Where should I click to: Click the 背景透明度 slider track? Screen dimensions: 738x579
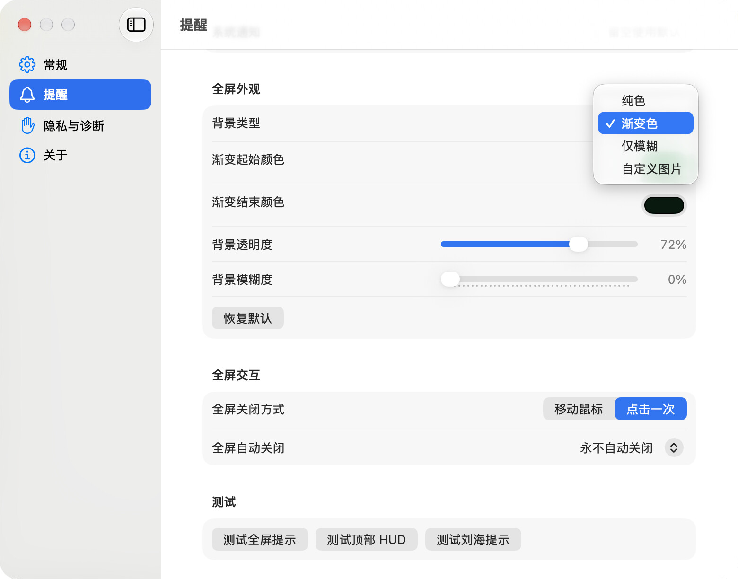[539, 244]
